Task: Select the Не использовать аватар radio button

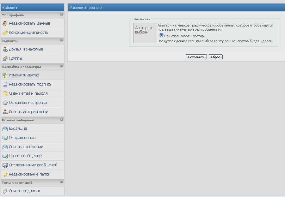Action: tap(161, 35)
